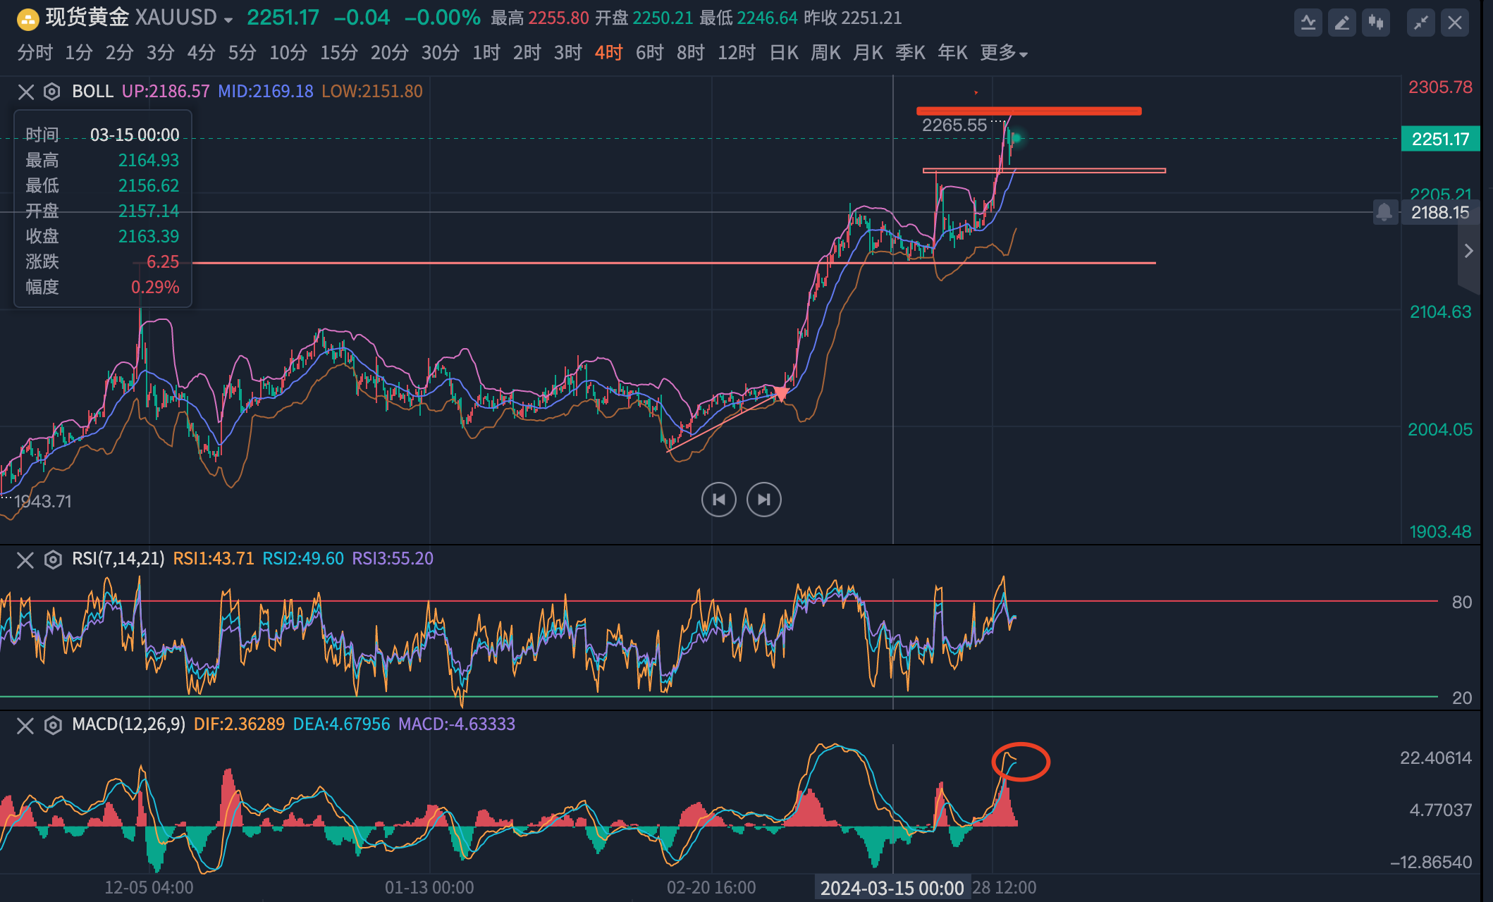Click the RSI(7,14,21) label
The width and height of the screenshot is (1493, 902).
118,559
